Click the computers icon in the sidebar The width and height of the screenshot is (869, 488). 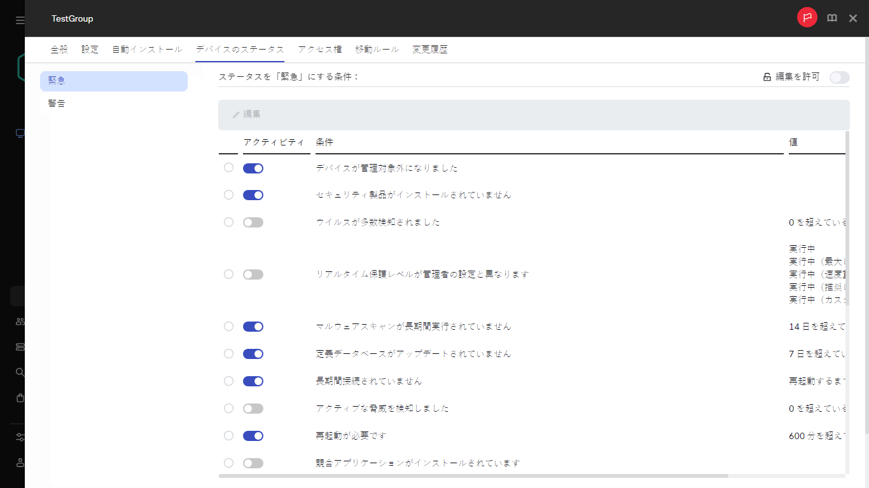point(19,133)
